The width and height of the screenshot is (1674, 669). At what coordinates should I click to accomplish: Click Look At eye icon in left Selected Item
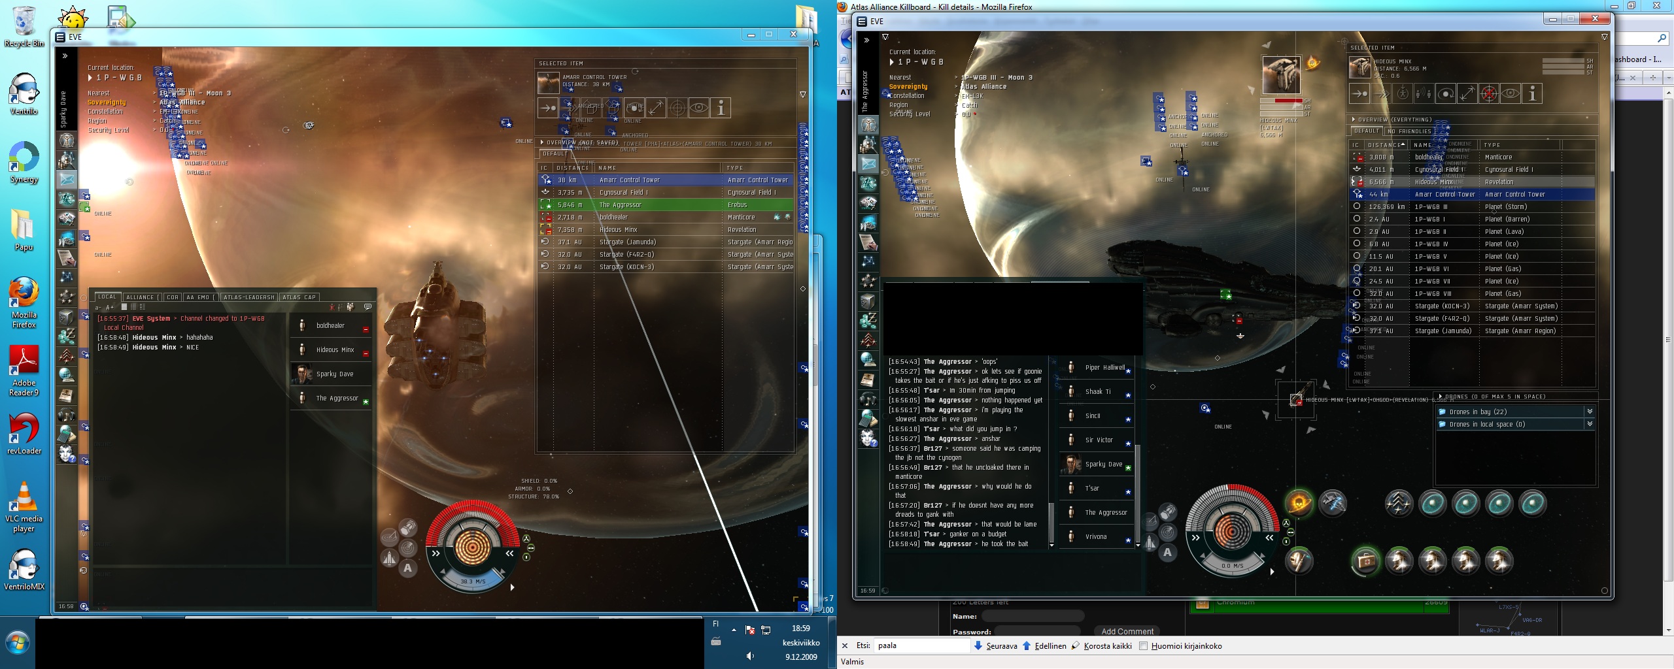[x=699, y=108]
